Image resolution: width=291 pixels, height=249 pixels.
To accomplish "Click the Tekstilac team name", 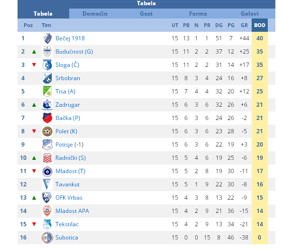I will [68, 224].
